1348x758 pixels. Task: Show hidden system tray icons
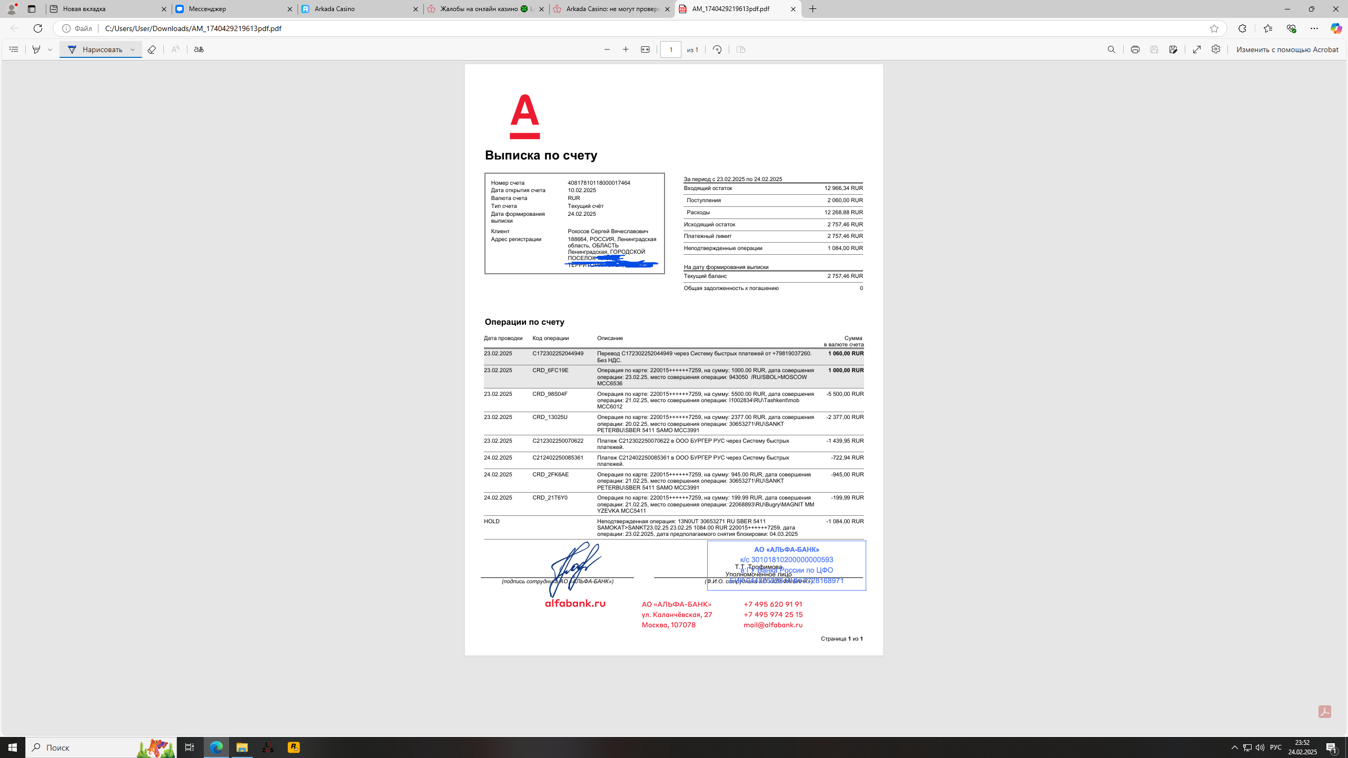[x=1234, y=747]
